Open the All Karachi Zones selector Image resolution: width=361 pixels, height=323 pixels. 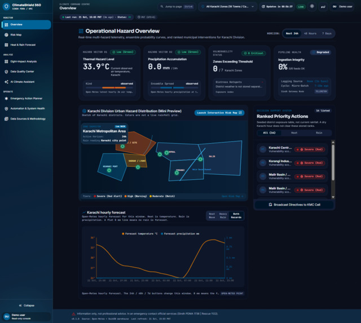pyautogui.click(x=227, y=6)
